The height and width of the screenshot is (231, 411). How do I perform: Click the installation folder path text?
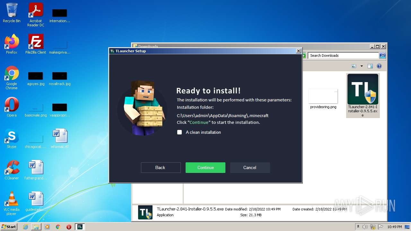223,116
